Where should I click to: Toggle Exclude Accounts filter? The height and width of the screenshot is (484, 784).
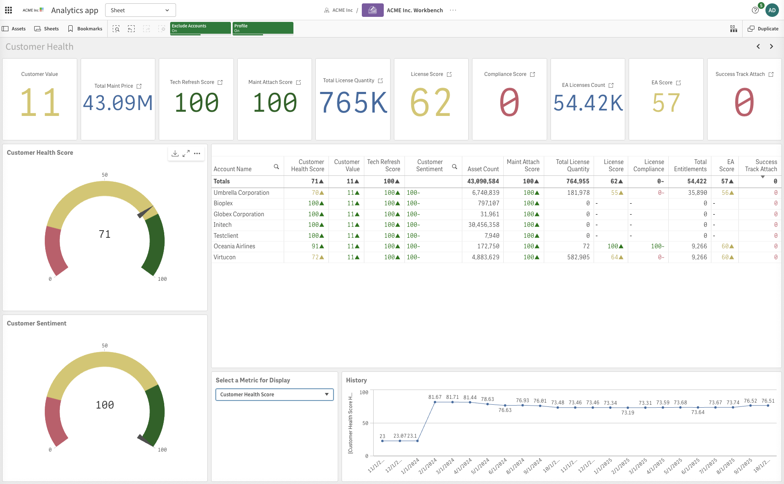pos(200,28)
